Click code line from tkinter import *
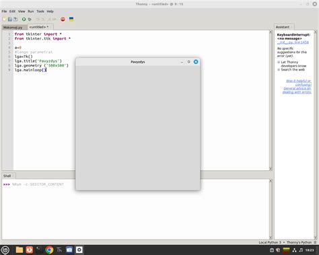This screenshot has width=319, height=255. tap(38, 34)
